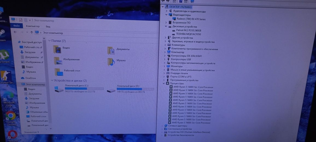Screen dimensions: 316x142
Task: Collapse the DESKTOP-FN7M4N5 root node
Action: tap(163, 7)
